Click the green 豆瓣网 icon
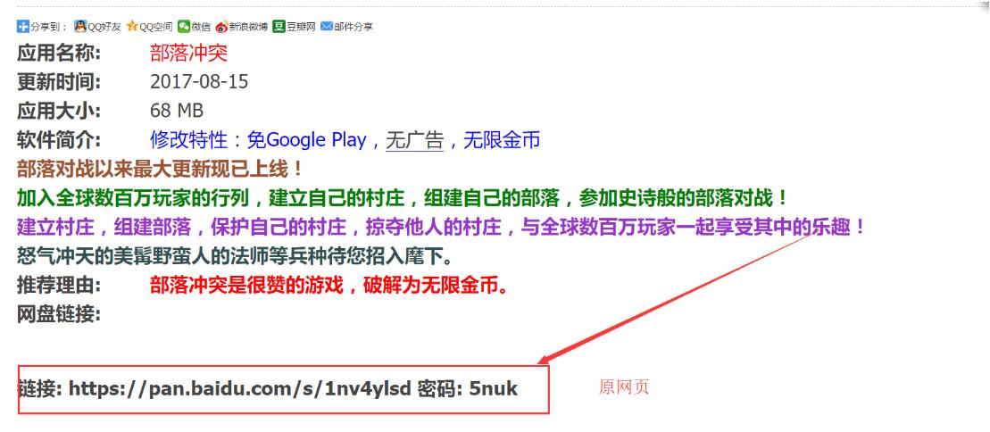This screenshot has height=432, width=990. (x=279, y=27)
